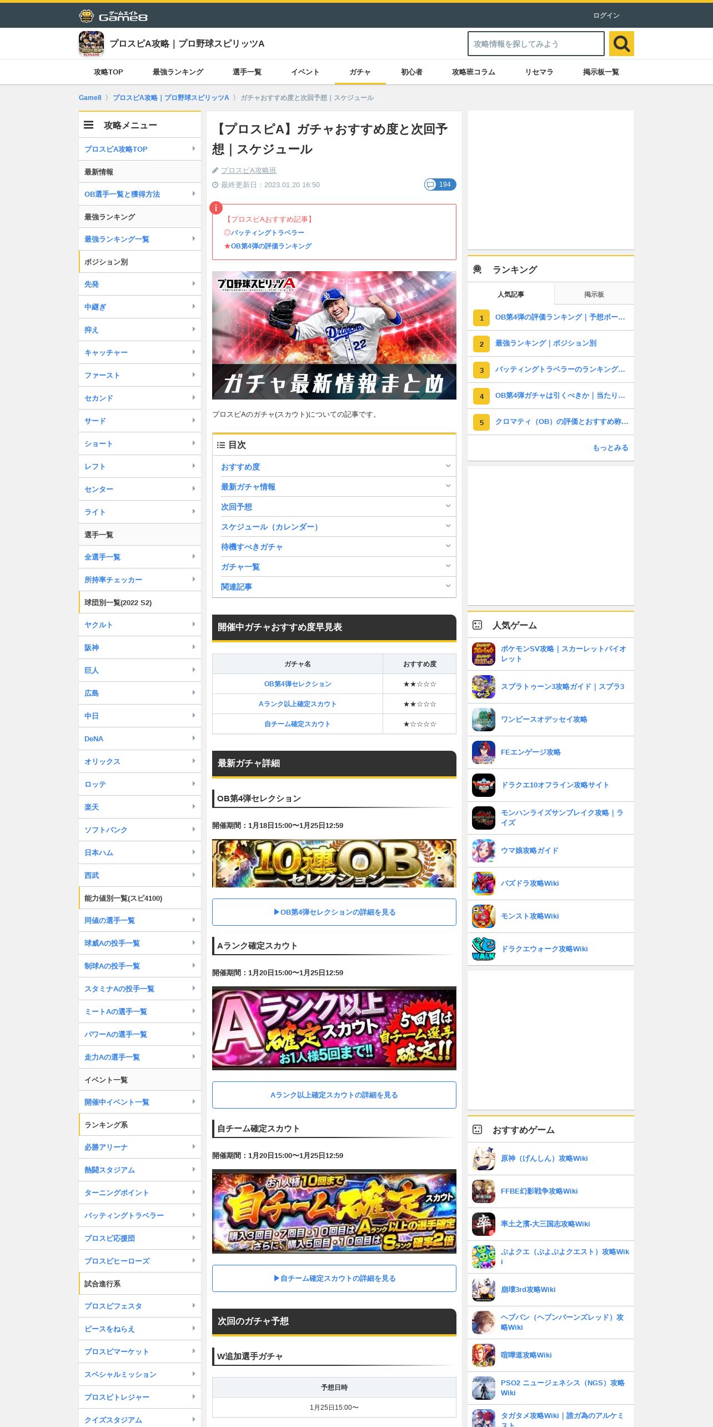Viewport: 713px width, 1427px height.
Task: Open パズドラ攻略Wiki game icon
Action: click(483, 884)
